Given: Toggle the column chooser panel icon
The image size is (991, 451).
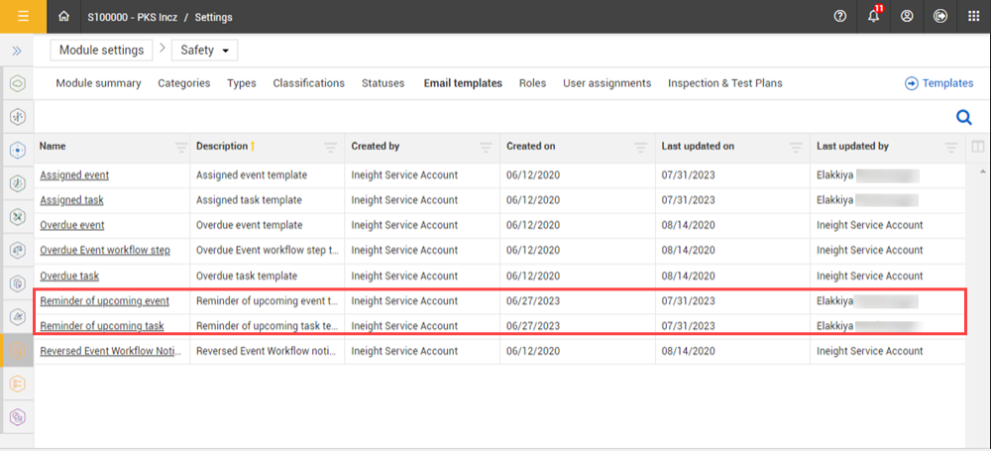Looking at the screenshot, I should (x=978, y=147).
